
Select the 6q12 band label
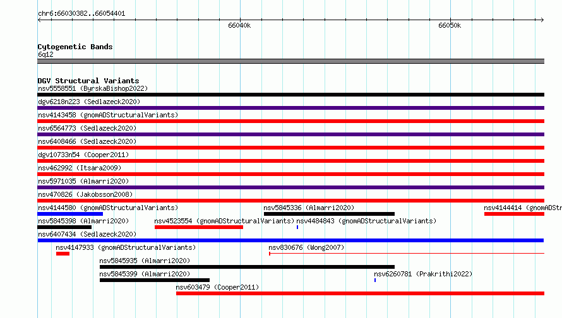(45, 54)
